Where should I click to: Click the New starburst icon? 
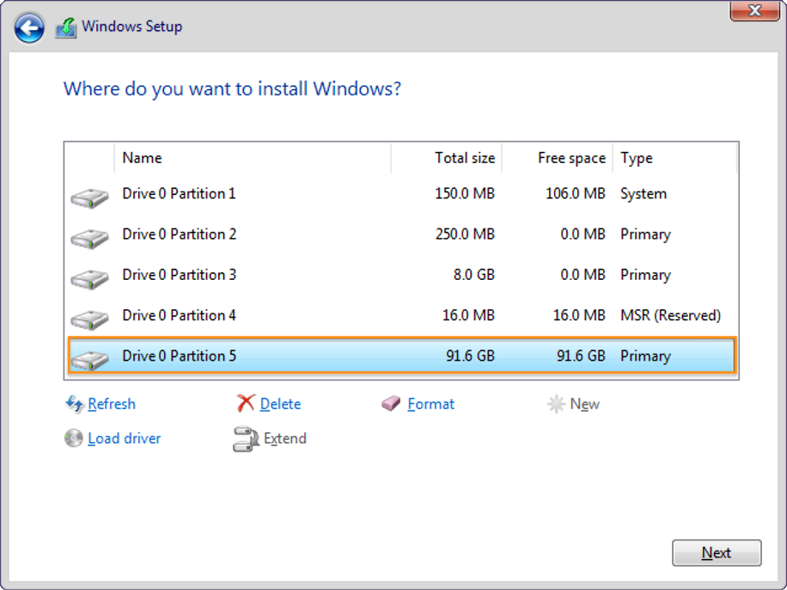(556, 404)
